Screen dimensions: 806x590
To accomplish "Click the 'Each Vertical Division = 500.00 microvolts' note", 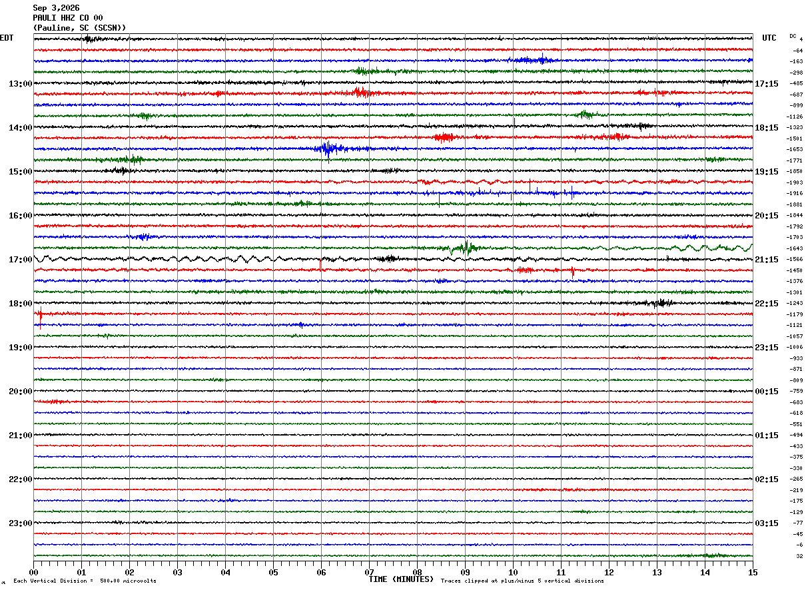I will click(85, 581).
